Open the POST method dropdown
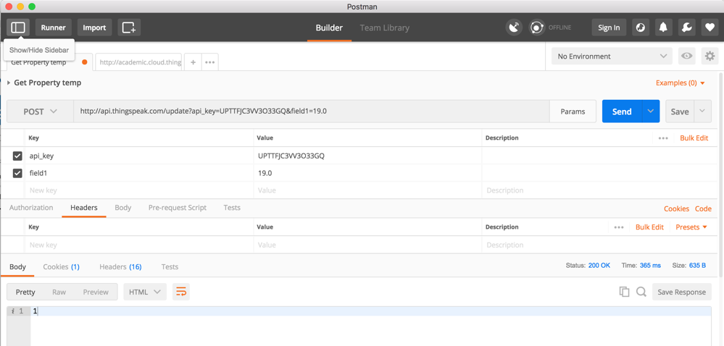The image size is (724, 346). 40,111
